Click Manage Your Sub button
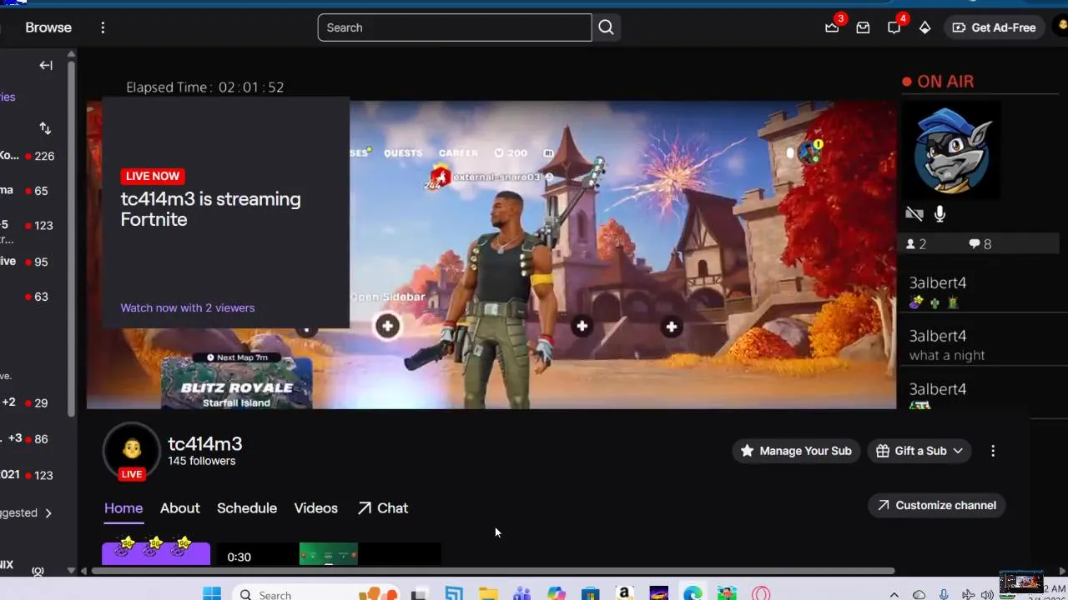1068x600 pixels. (x=796, y=451)
